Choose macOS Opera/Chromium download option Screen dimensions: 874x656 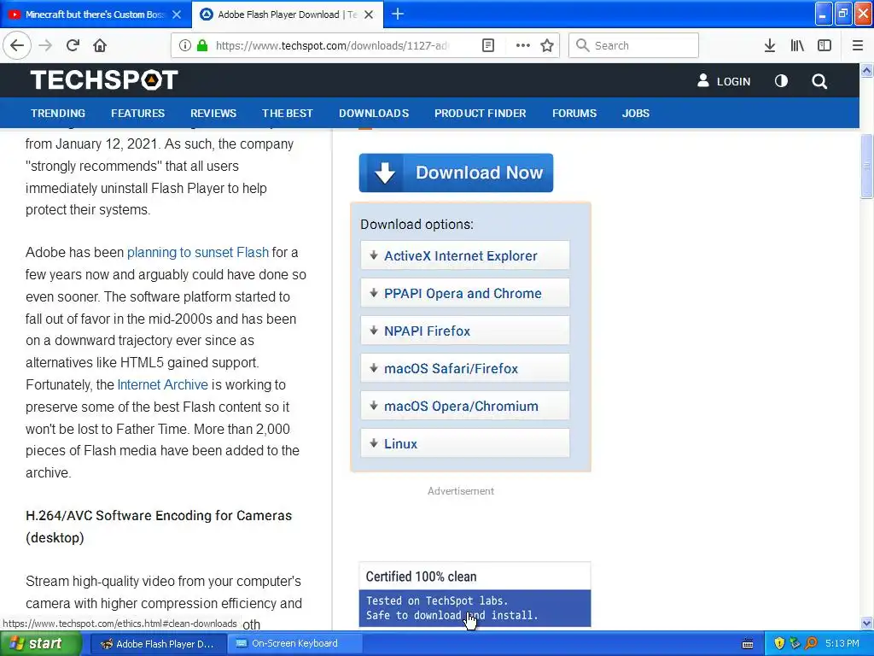pos(465,406)
